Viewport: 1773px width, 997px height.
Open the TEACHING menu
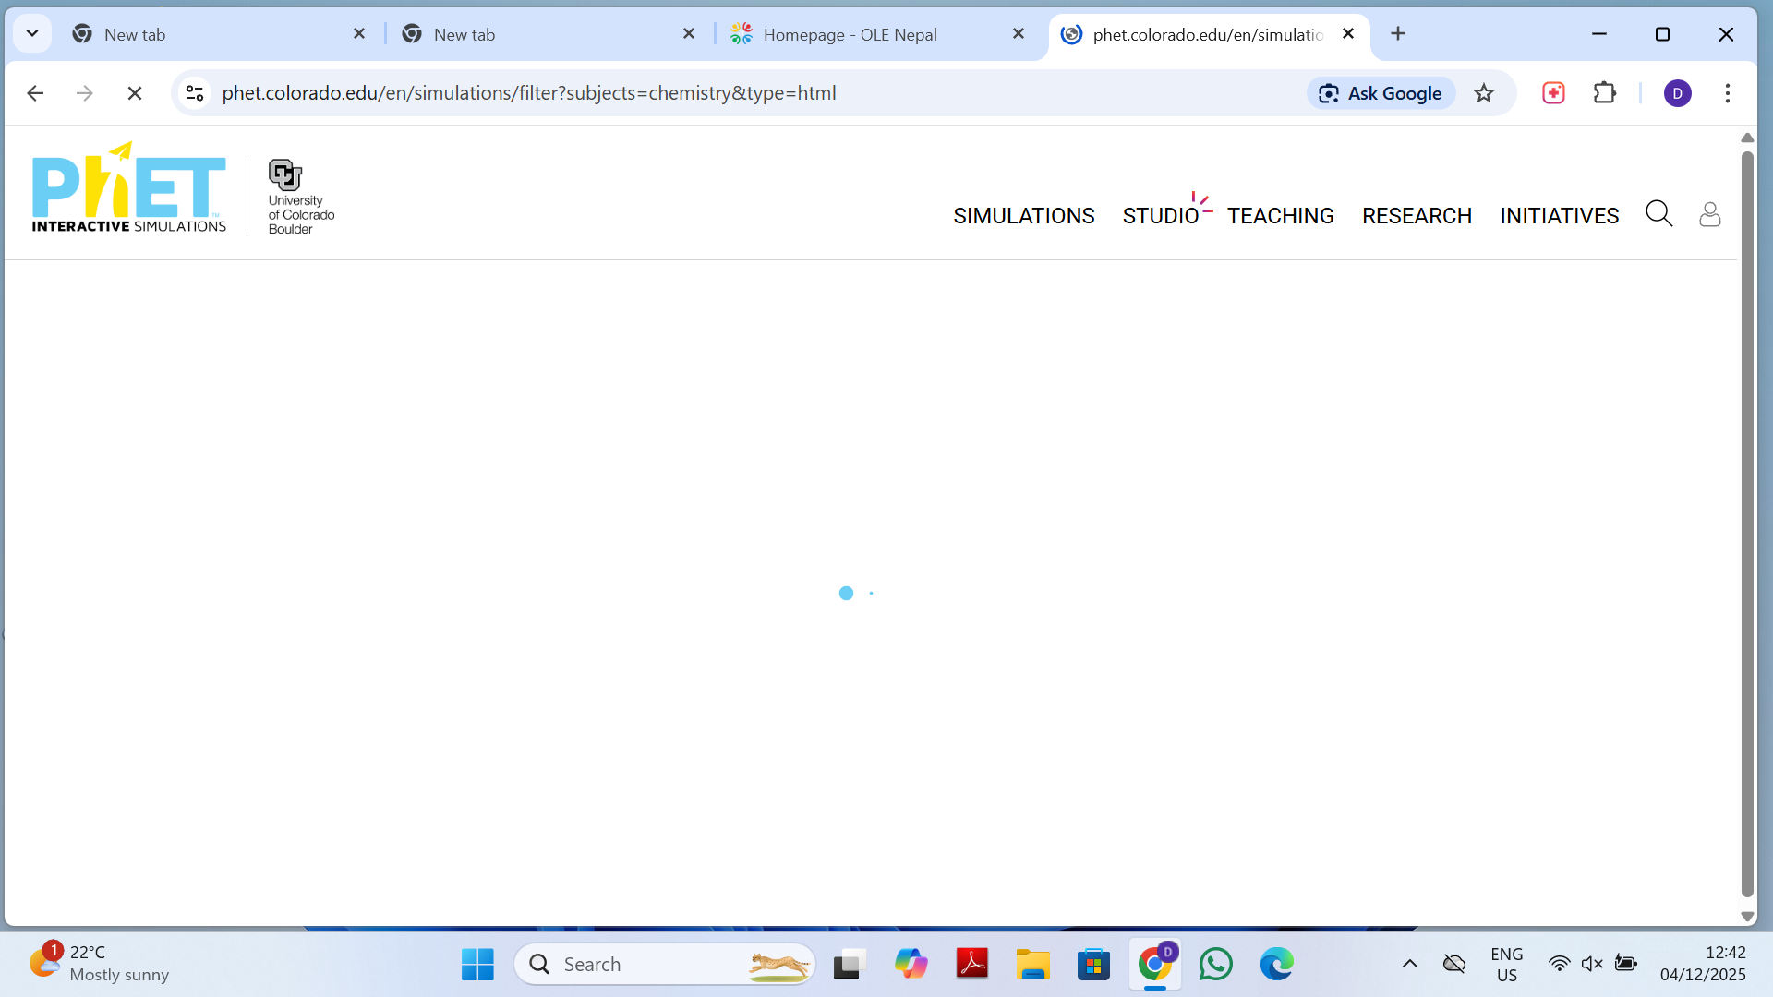pos(1280,216)
